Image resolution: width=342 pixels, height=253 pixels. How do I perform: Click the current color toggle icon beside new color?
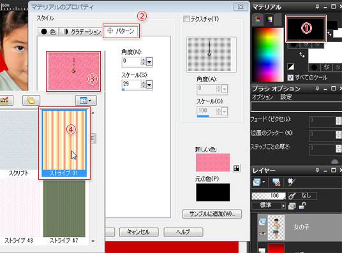[237, 168]
